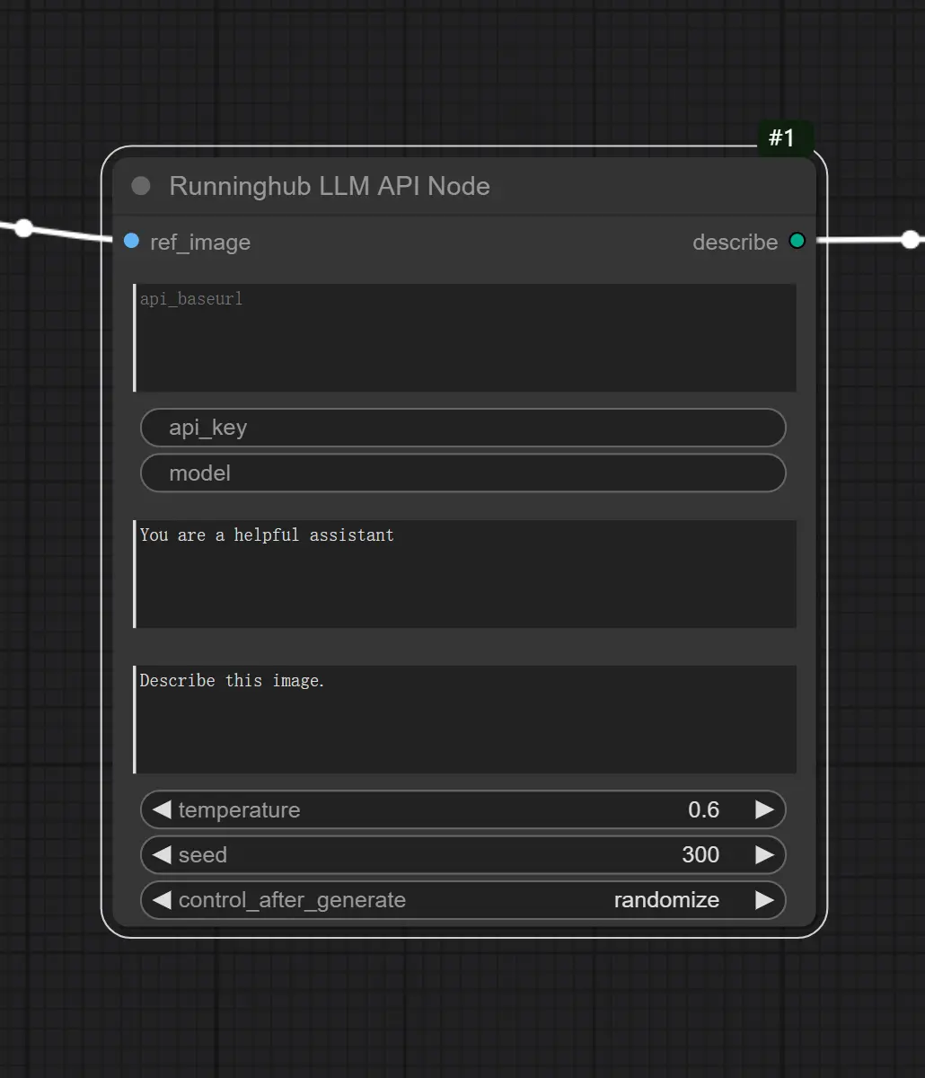
Task: Click the 'Describe this image.' prompt box
Action: [464, 719]
